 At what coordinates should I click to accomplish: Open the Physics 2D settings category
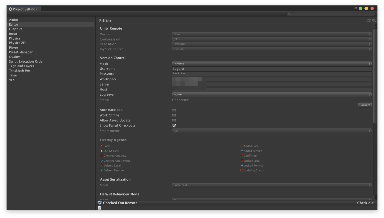point(17,43)
